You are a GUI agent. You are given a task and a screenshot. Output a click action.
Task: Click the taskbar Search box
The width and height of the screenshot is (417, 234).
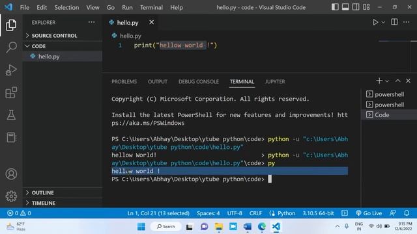166,227
